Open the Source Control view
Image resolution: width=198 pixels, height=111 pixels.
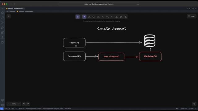tap(2, 23)
